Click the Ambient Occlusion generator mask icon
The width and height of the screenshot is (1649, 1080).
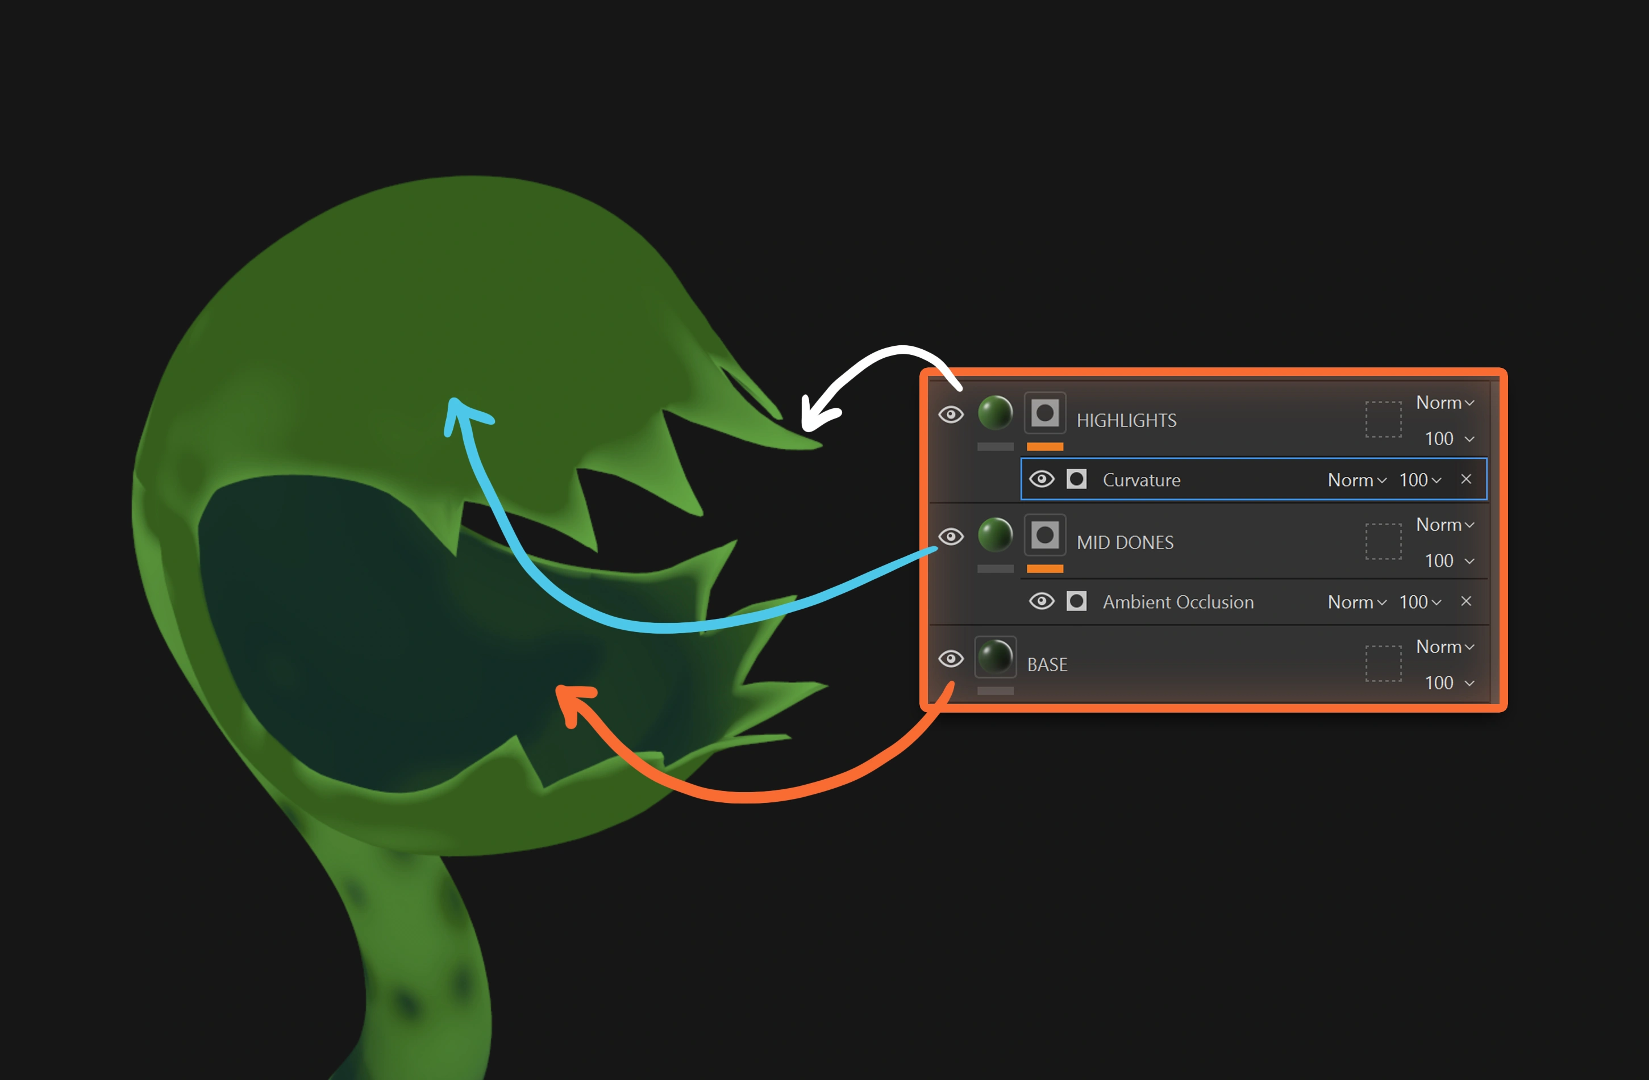coord(1076,601)
